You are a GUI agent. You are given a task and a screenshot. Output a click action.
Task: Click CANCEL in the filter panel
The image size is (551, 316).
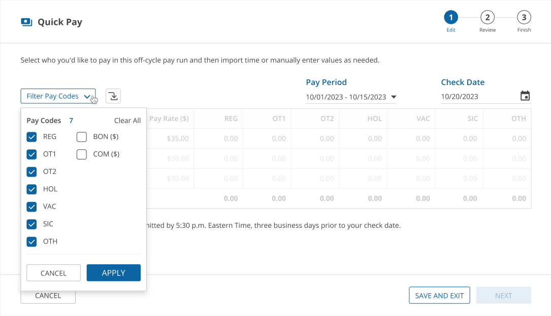(x=53, y=273)
